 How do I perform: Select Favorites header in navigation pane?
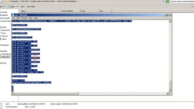pyautogui.click(x=3, y=12)
